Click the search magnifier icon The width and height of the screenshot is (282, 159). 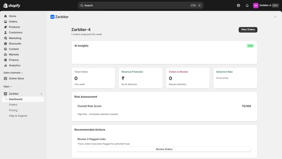(82, 5)
